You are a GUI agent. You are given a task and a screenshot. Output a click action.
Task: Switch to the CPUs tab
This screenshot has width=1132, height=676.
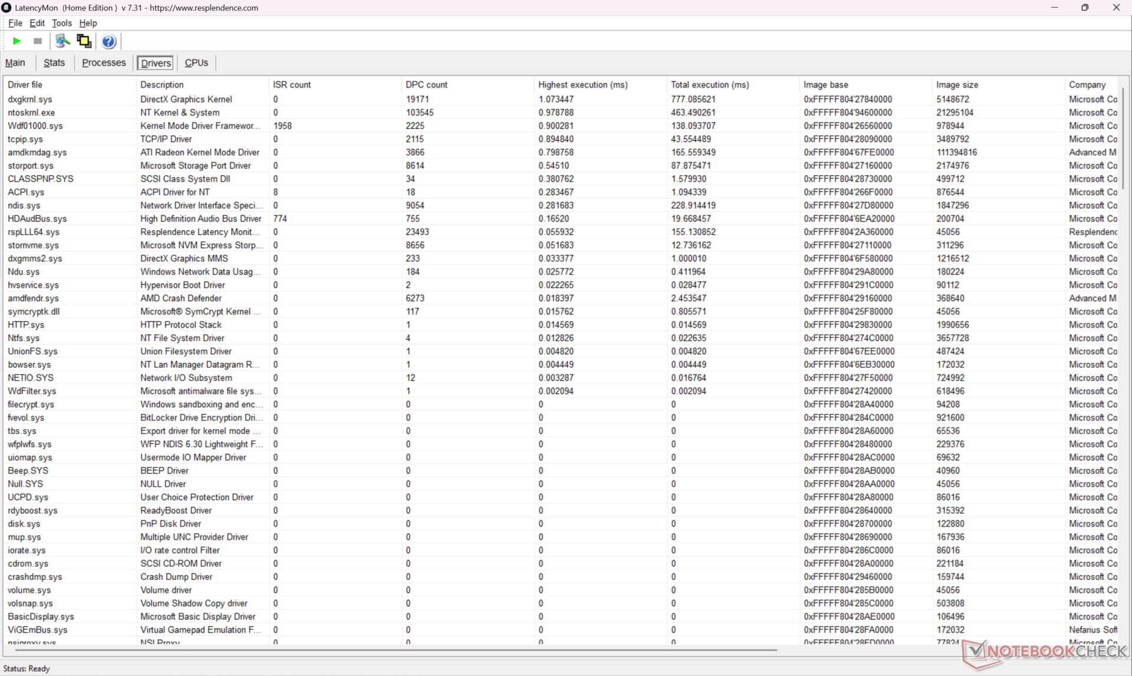[x=196, y=62]
